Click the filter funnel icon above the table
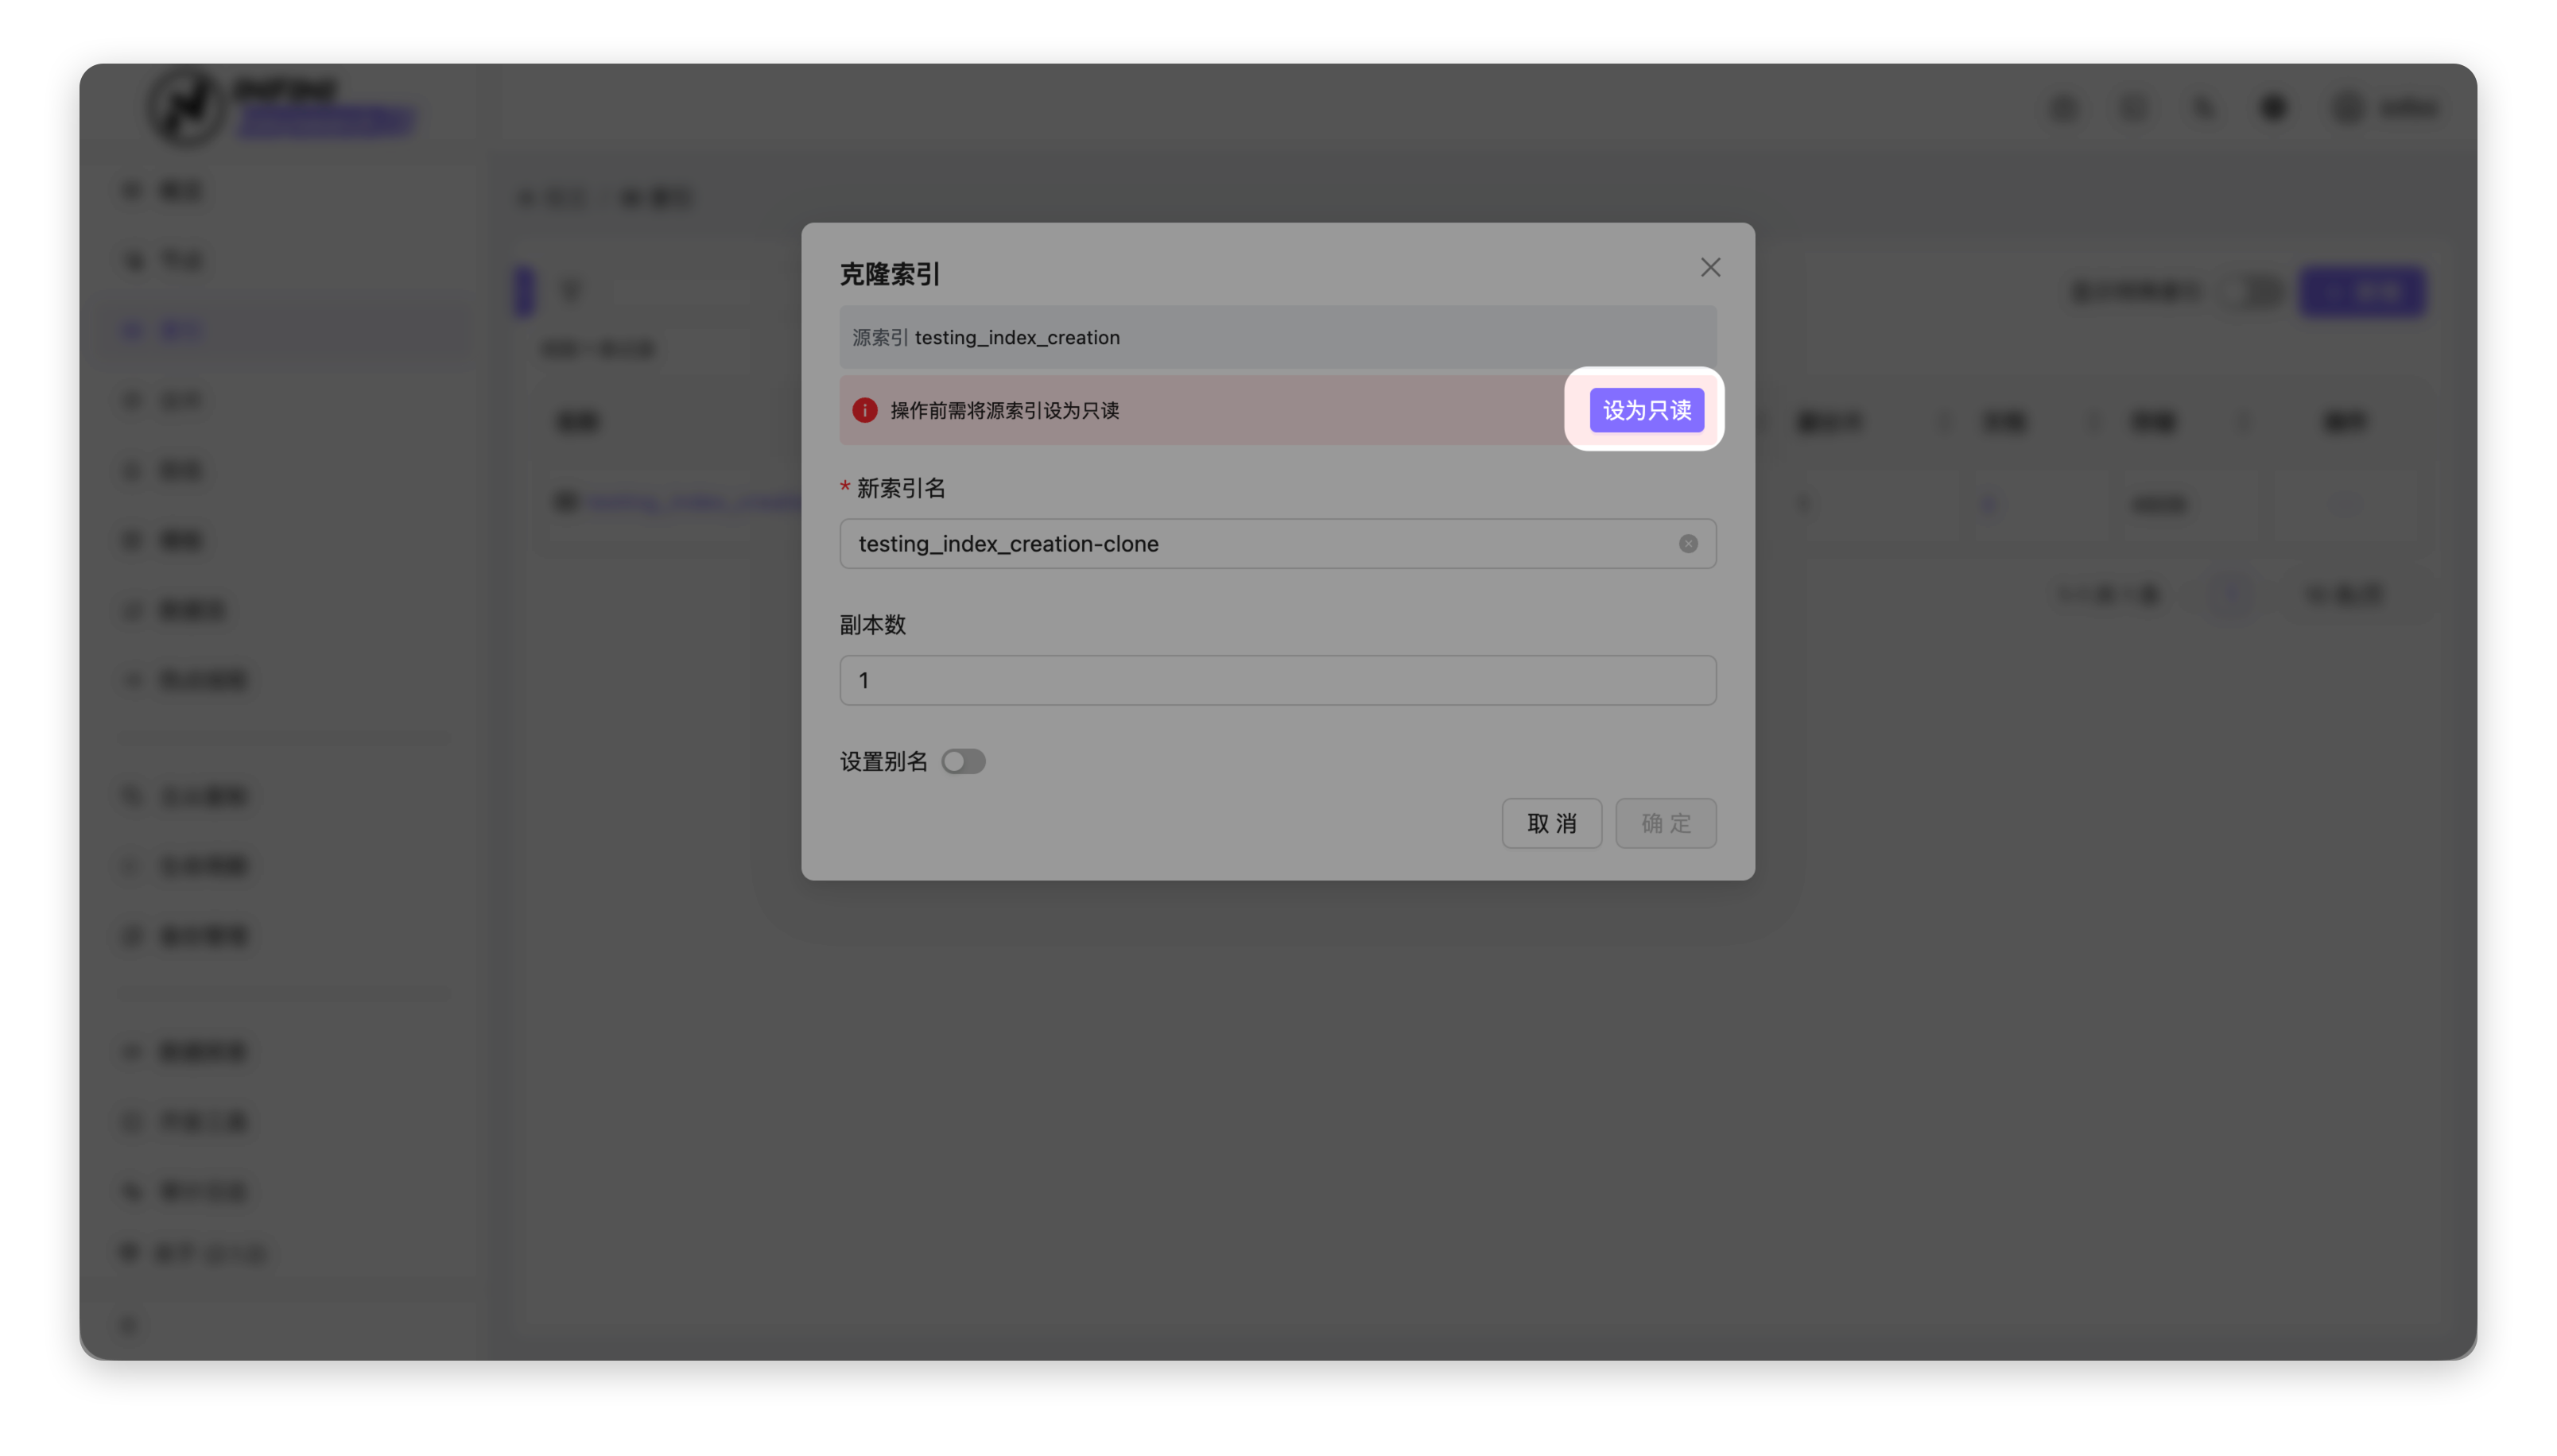2557x1456 pixels. coord(571,291)
